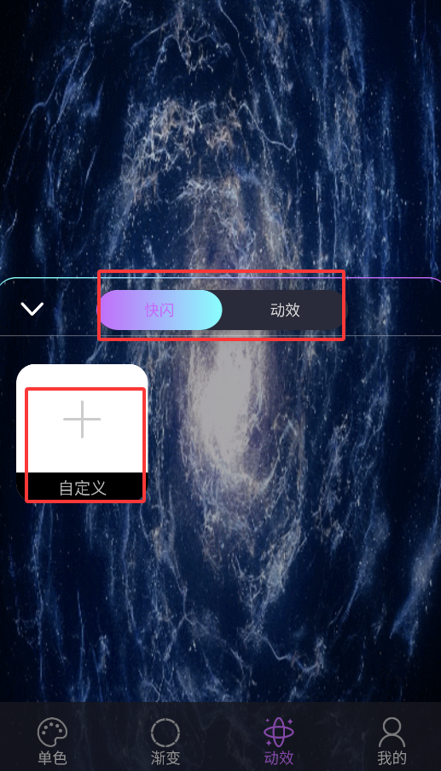
Task: Click the dark unselected half of mode switch
Action: click(284, 310)
